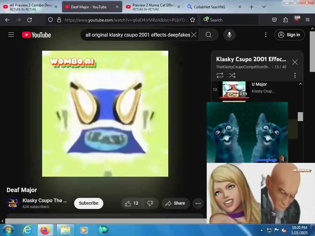Subscribe to the channel
This screenshot has height=236, width=315.
[x=89, y=203]
